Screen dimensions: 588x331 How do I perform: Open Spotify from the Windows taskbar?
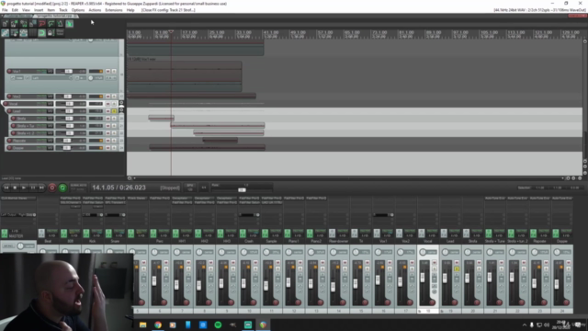click(x=218, y=325)
